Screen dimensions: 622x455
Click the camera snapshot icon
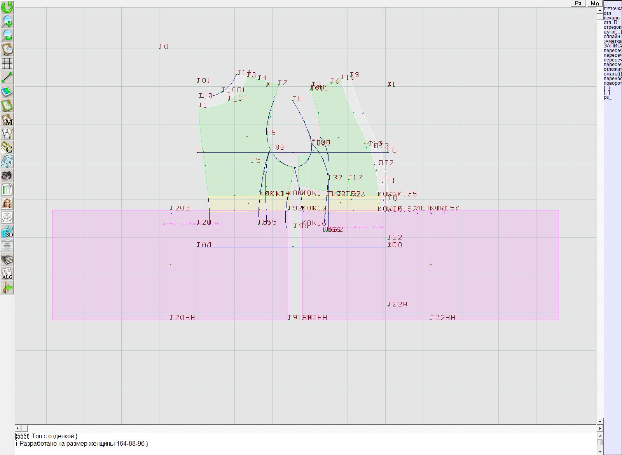7,175
